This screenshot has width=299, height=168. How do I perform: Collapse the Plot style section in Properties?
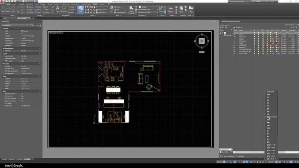pos(40,64)
